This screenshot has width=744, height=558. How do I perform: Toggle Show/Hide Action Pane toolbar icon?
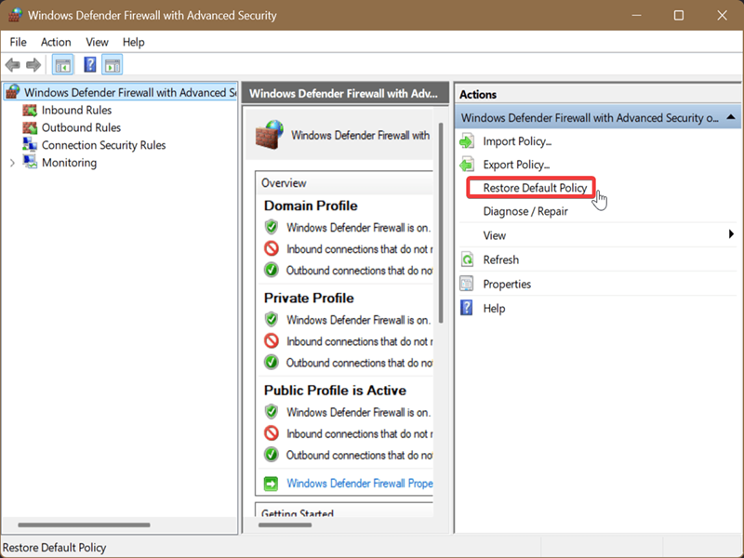click(x=112, y=65)
